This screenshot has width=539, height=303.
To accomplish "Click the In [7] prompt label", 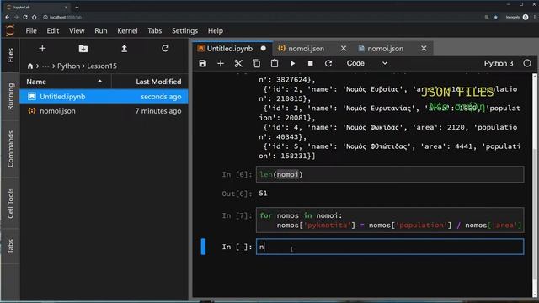I will click(237, 215).
